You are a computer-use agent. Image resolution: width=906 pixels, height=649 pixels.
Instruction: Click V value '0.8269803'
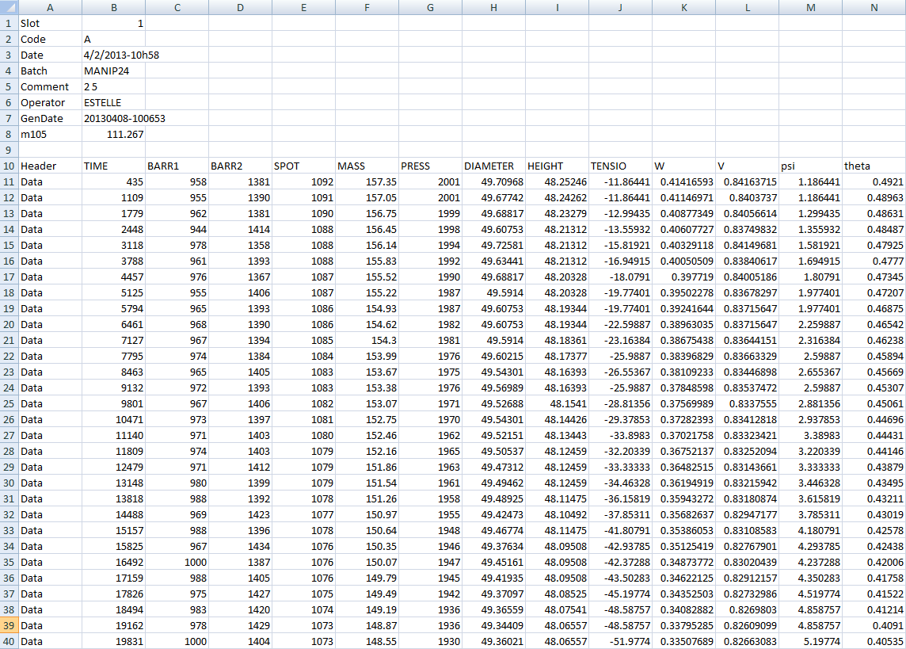tap(747, 609)
